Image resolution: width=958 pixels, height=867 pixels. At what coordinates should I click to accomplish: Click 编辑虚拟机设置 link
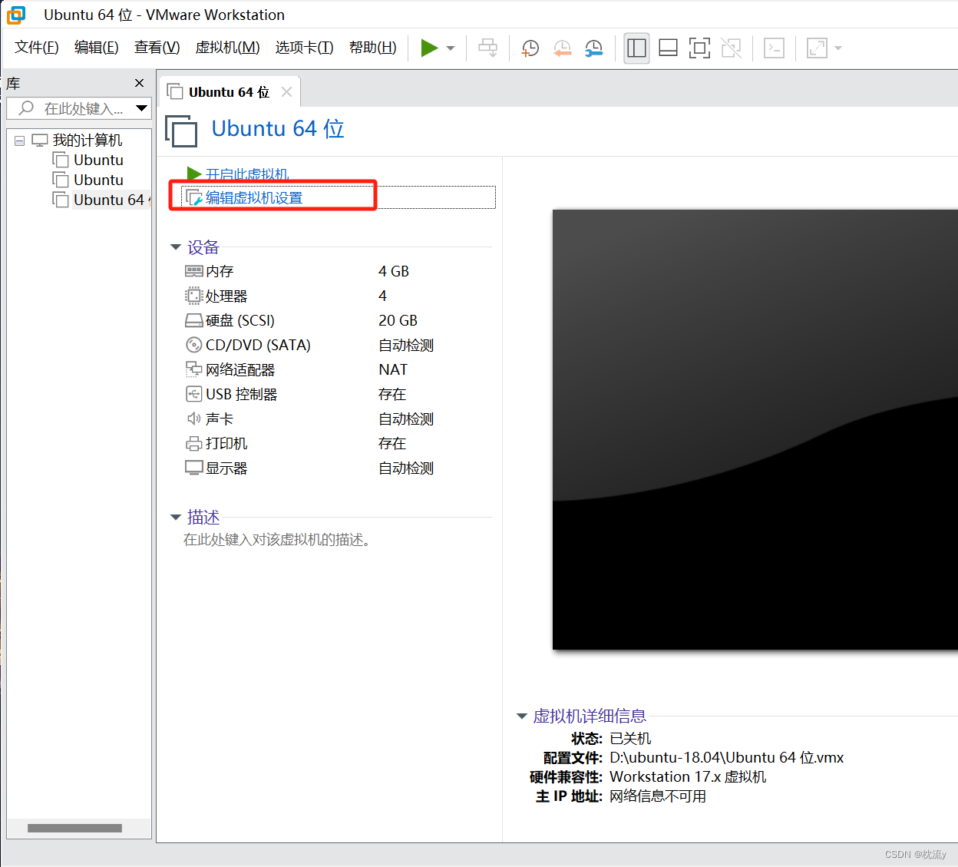tap(254, 198)
